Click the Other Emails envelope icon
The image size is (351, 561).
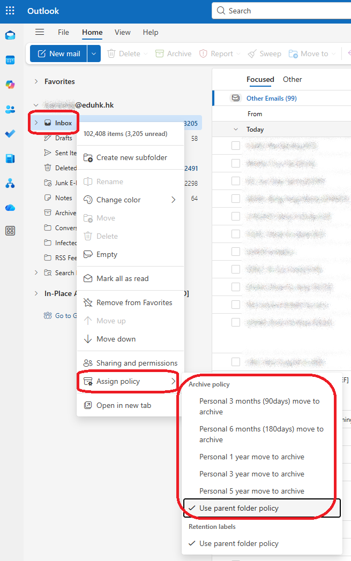235,98
